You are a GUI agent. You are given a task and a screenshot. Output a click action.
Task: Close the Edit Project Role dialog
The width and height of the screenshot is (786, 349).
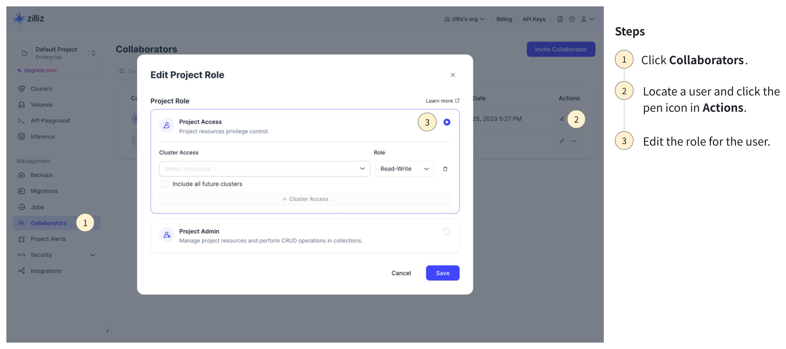pyautogui.click(x=453, y=75)
